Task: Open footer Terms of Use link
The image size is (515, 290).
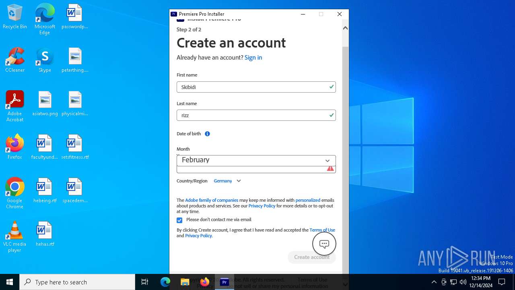Action: tap(312, 280)
